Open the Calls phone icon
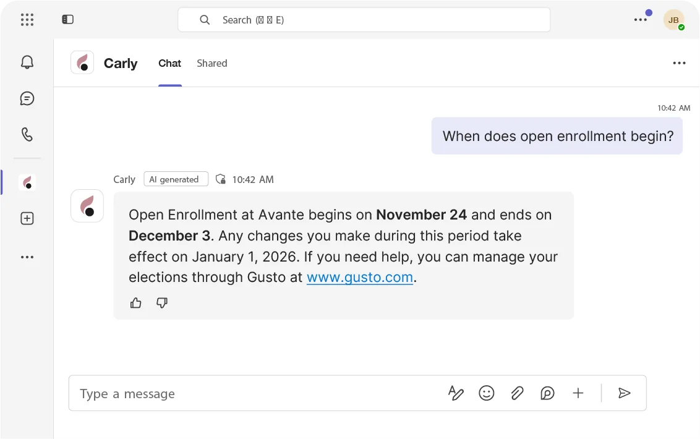The width and height of the screenshot is (700, 439). (x=27, y=134)
